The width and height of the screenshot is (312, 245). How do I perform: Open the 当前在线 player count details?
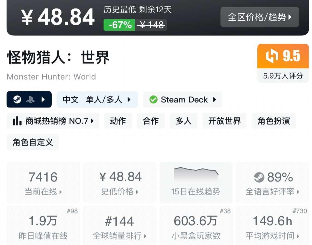click(x=43, y=182)
